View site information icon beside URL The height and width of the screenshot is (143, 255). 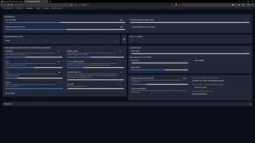tap(75, 5)
